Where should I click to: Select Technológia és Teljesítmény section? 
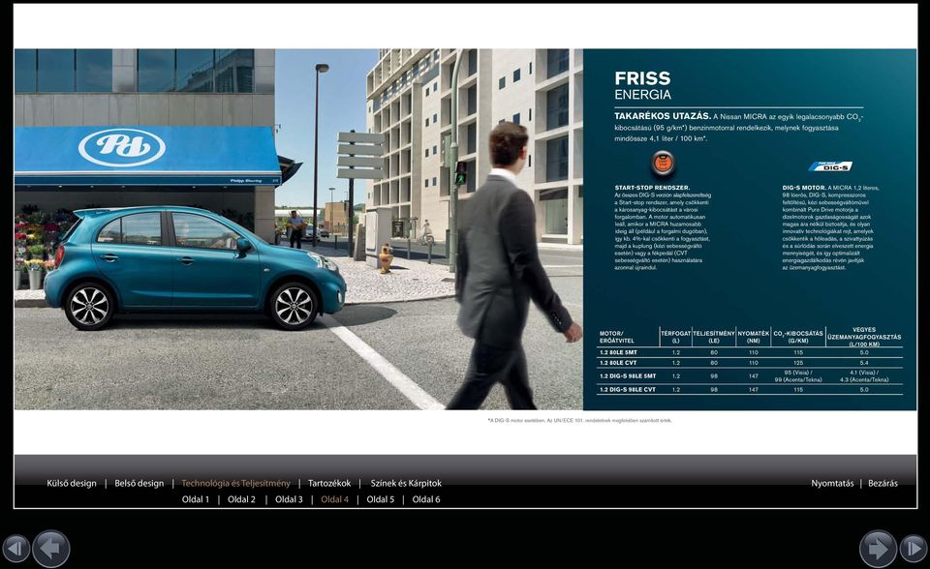pyautogui.click(x=236, y=483)
